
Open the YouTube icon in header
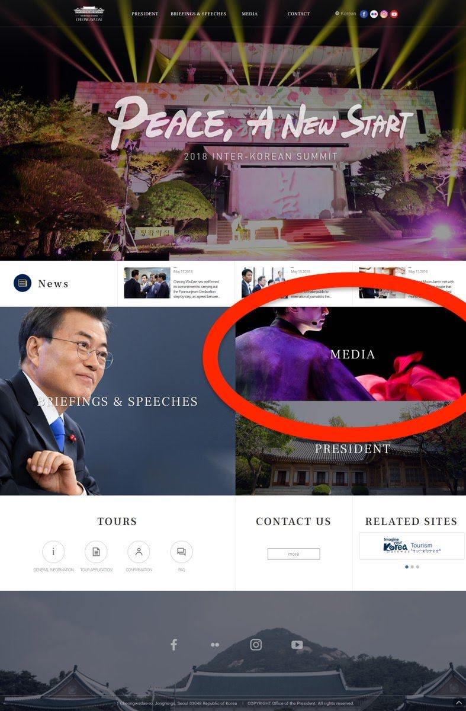pos(394,14)
